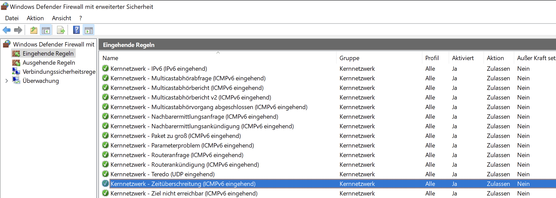
Task: Click green check icon of Routerankündigung rule
Action: coord(105,164)
